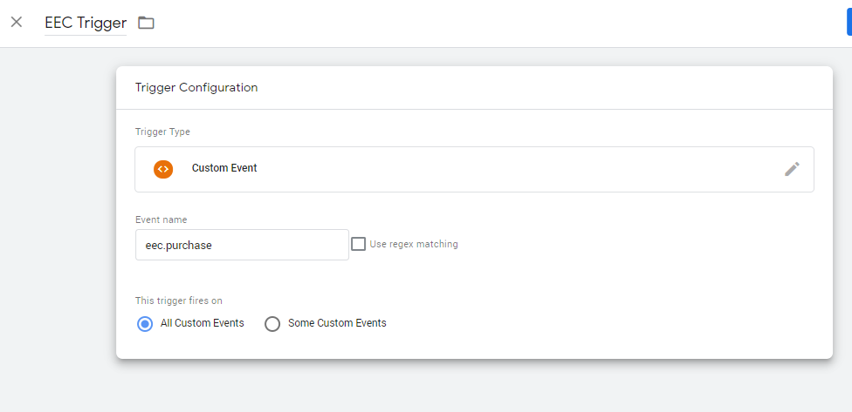Select the Some Custom Events radio button

point(272,324)
